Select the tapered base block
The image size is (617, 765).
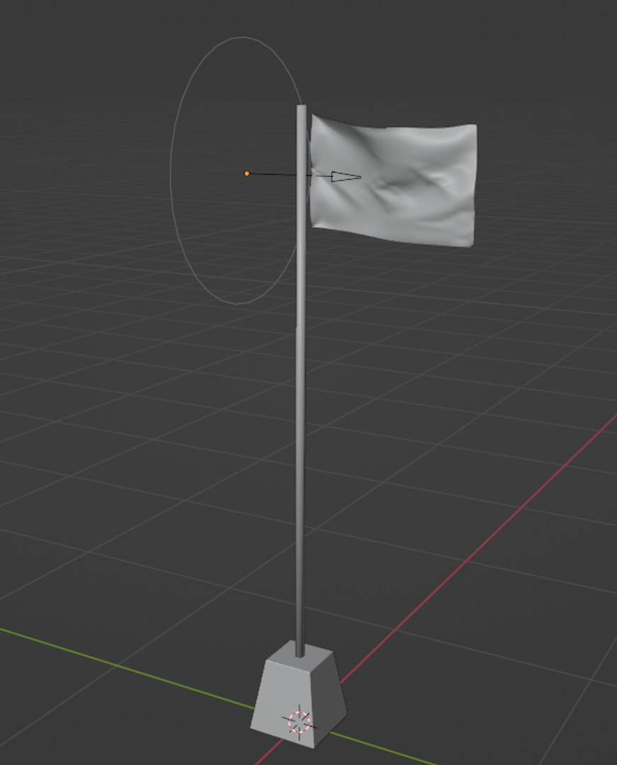(299, 693)
